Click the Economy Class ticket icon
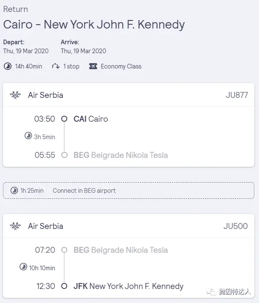Image resolution: width=259 pixels, height=303 pixels. (x=93, y=66)
